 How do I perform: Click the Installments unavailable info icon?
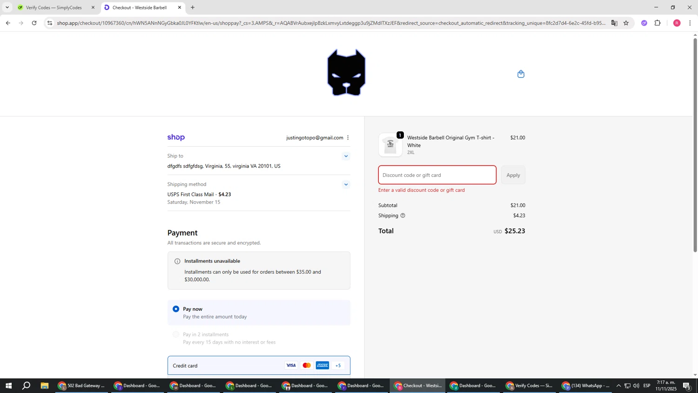pos(177,261)
